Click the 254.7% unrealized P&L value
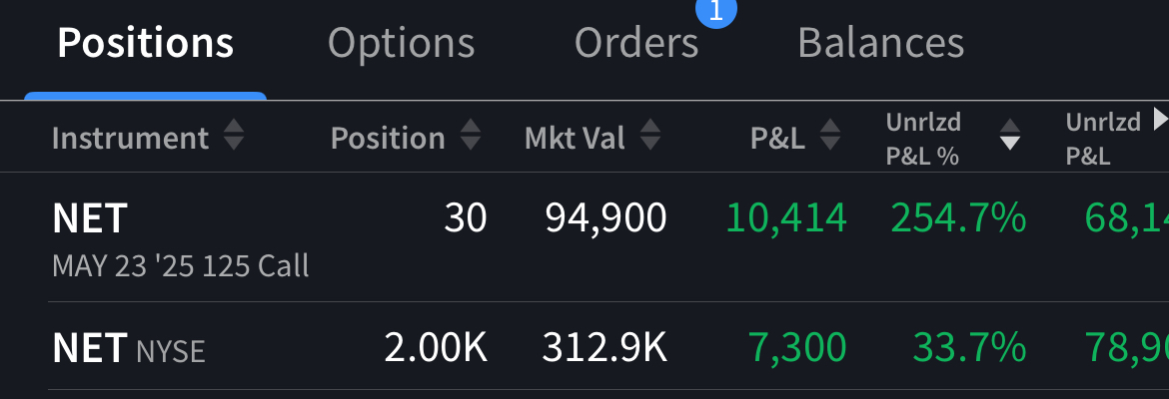The image size is (1169, 399). click(958, 218)
